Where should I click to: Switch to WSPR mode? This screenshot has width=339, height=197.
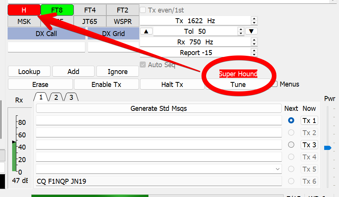(x=122, y=22)
